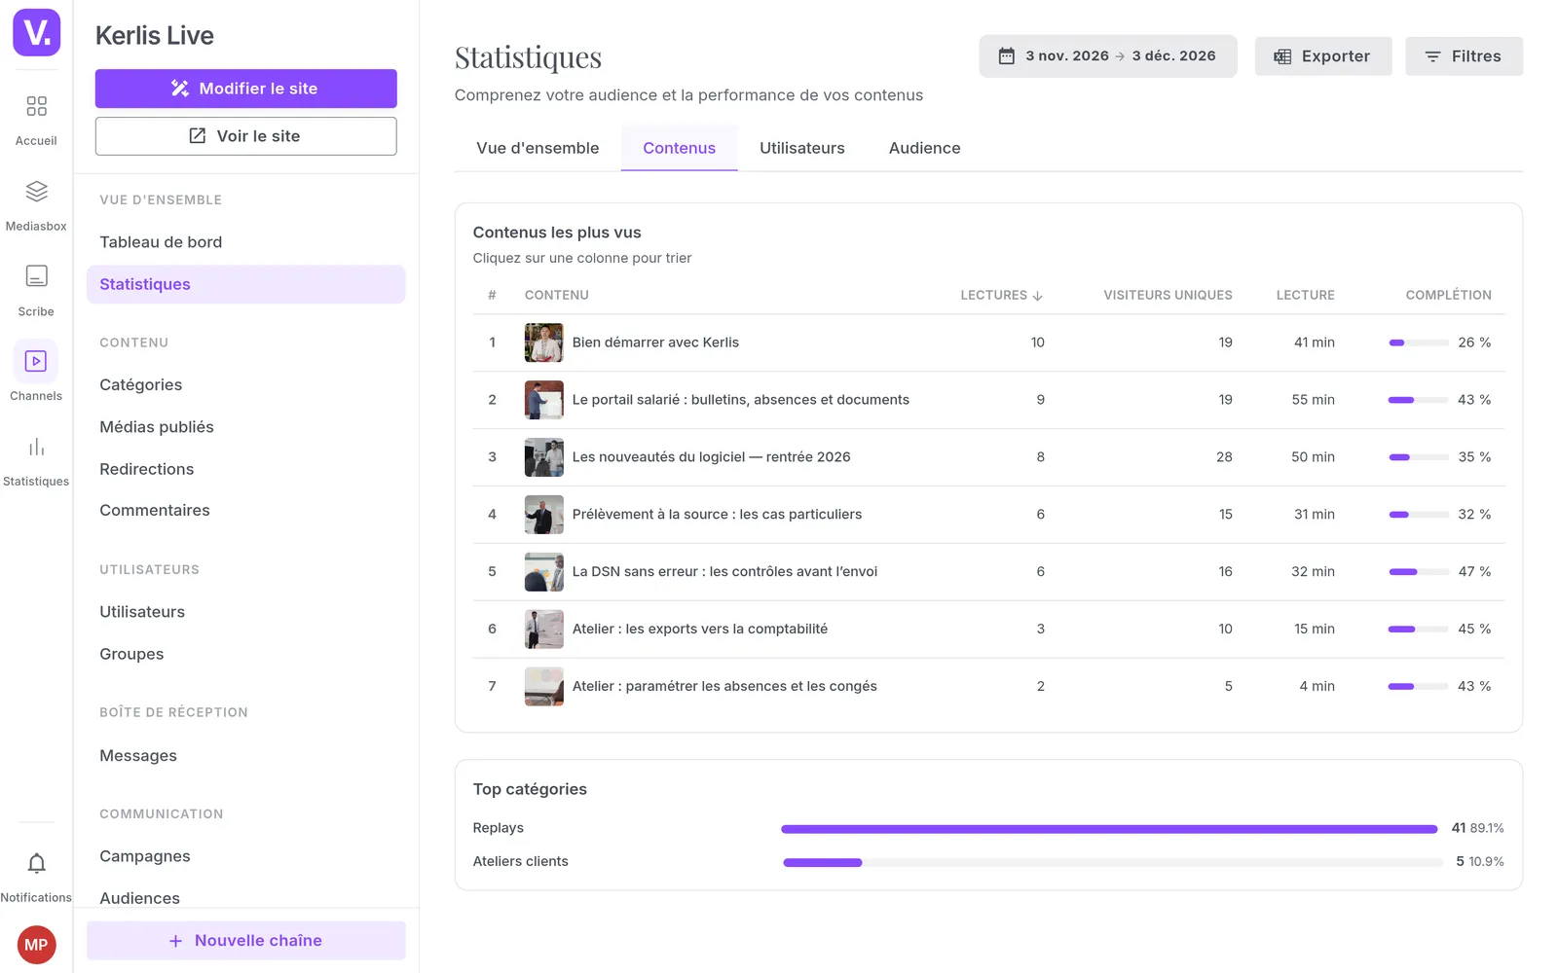
Task: Sort by Visiteurs uniques column
Action: pyautogui.click(x=1168, y=295)
